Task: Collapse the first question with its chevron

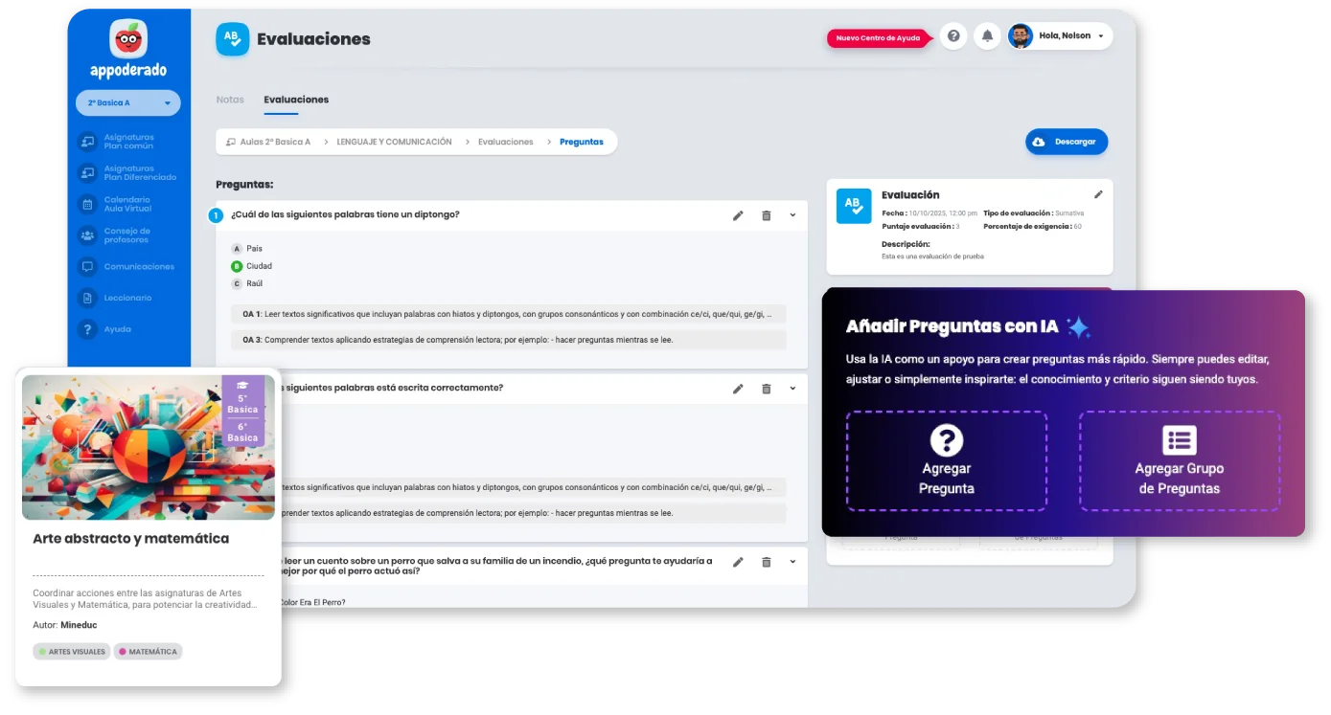Action: 792,215
